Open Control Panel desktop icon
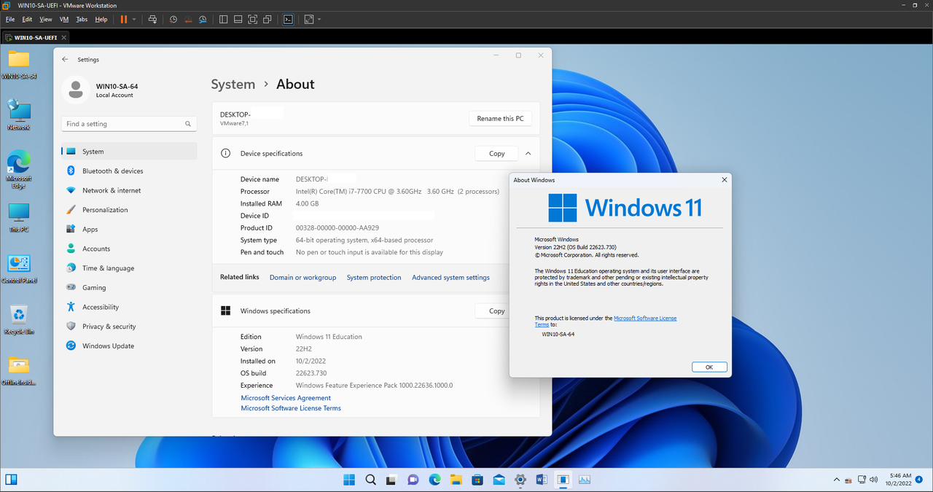Viewport: 933px width, 492px height. [19, 269]
